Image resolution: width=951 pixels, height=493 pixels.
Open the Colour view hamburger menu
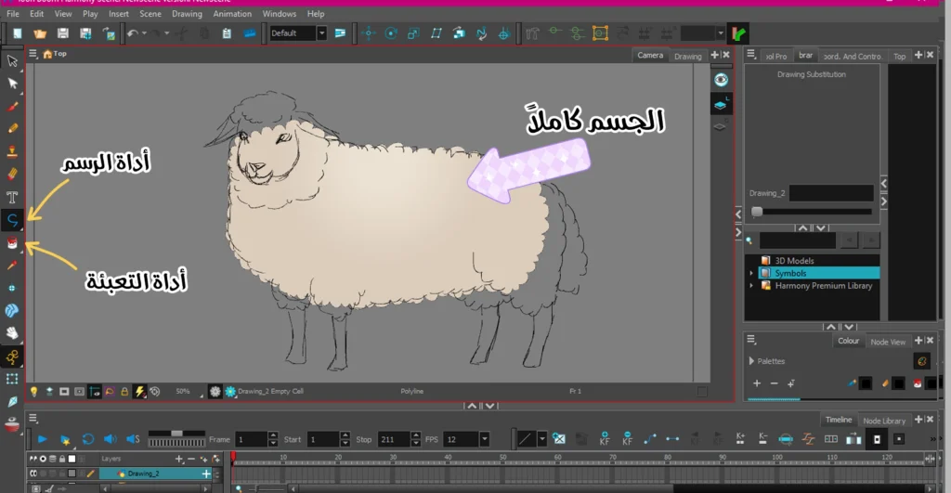[750, 340]
